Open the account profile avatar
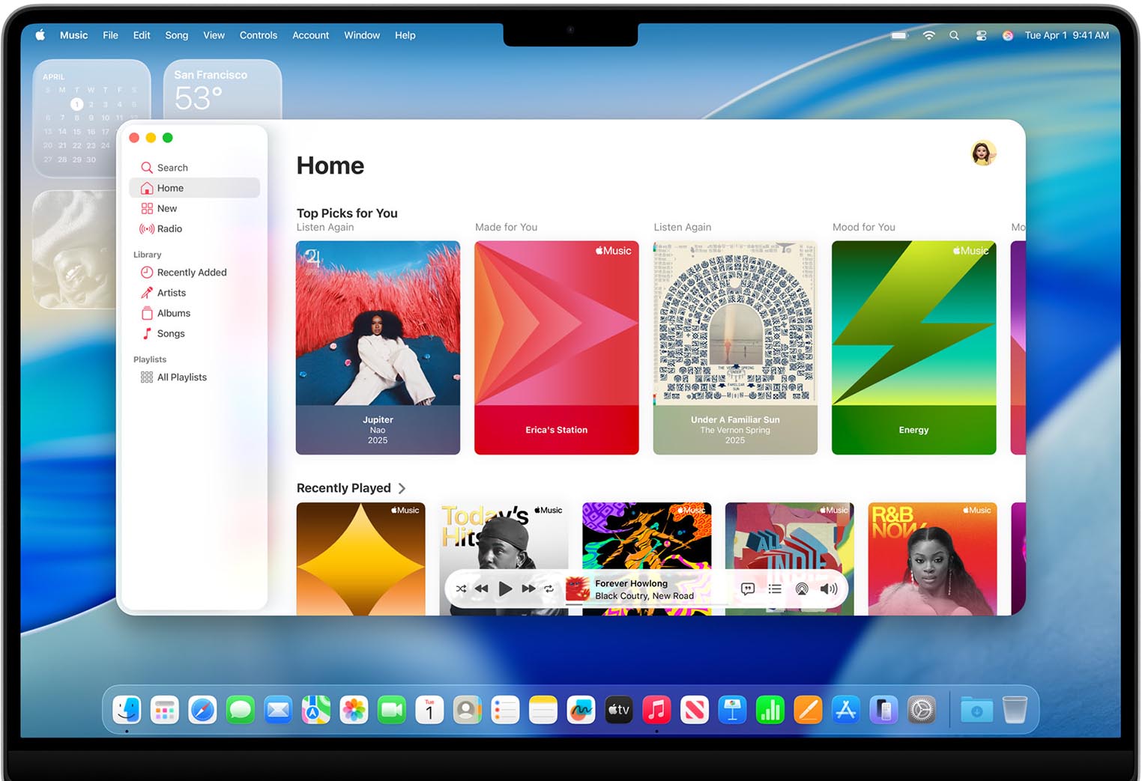This screenshot has width=1142, height=781. 983,153
